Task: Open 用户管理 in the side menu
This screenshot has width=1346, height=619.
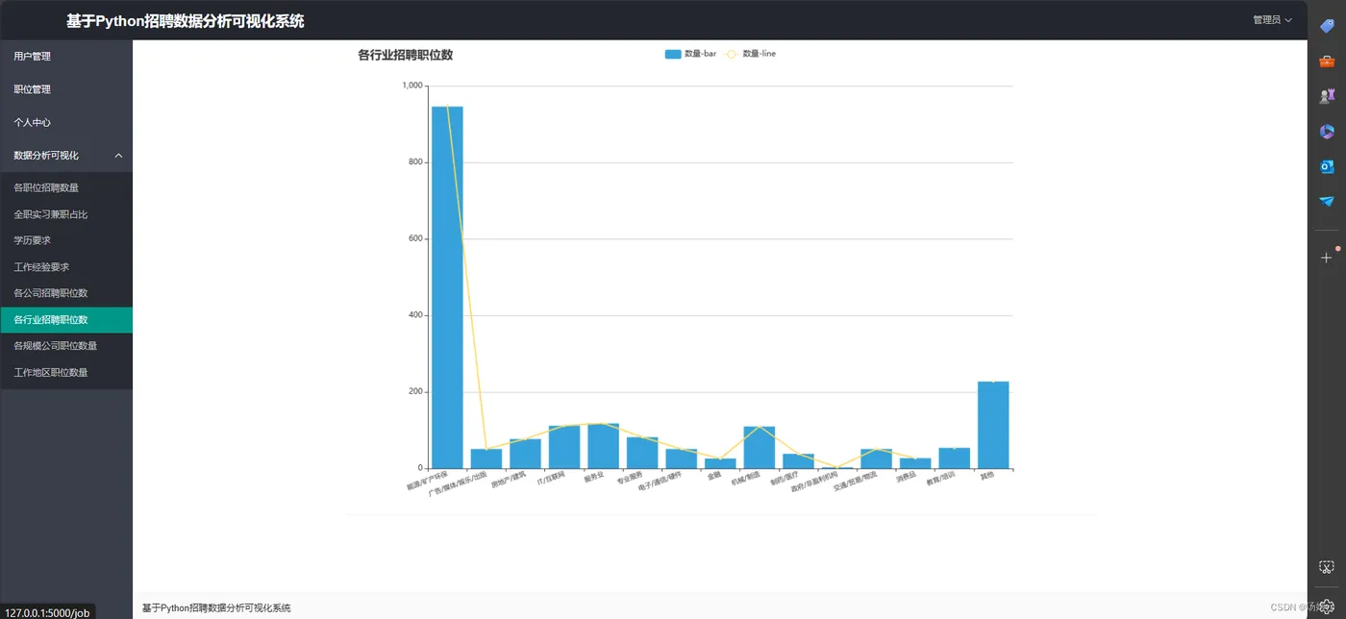Action: click(x=66, y=57)
